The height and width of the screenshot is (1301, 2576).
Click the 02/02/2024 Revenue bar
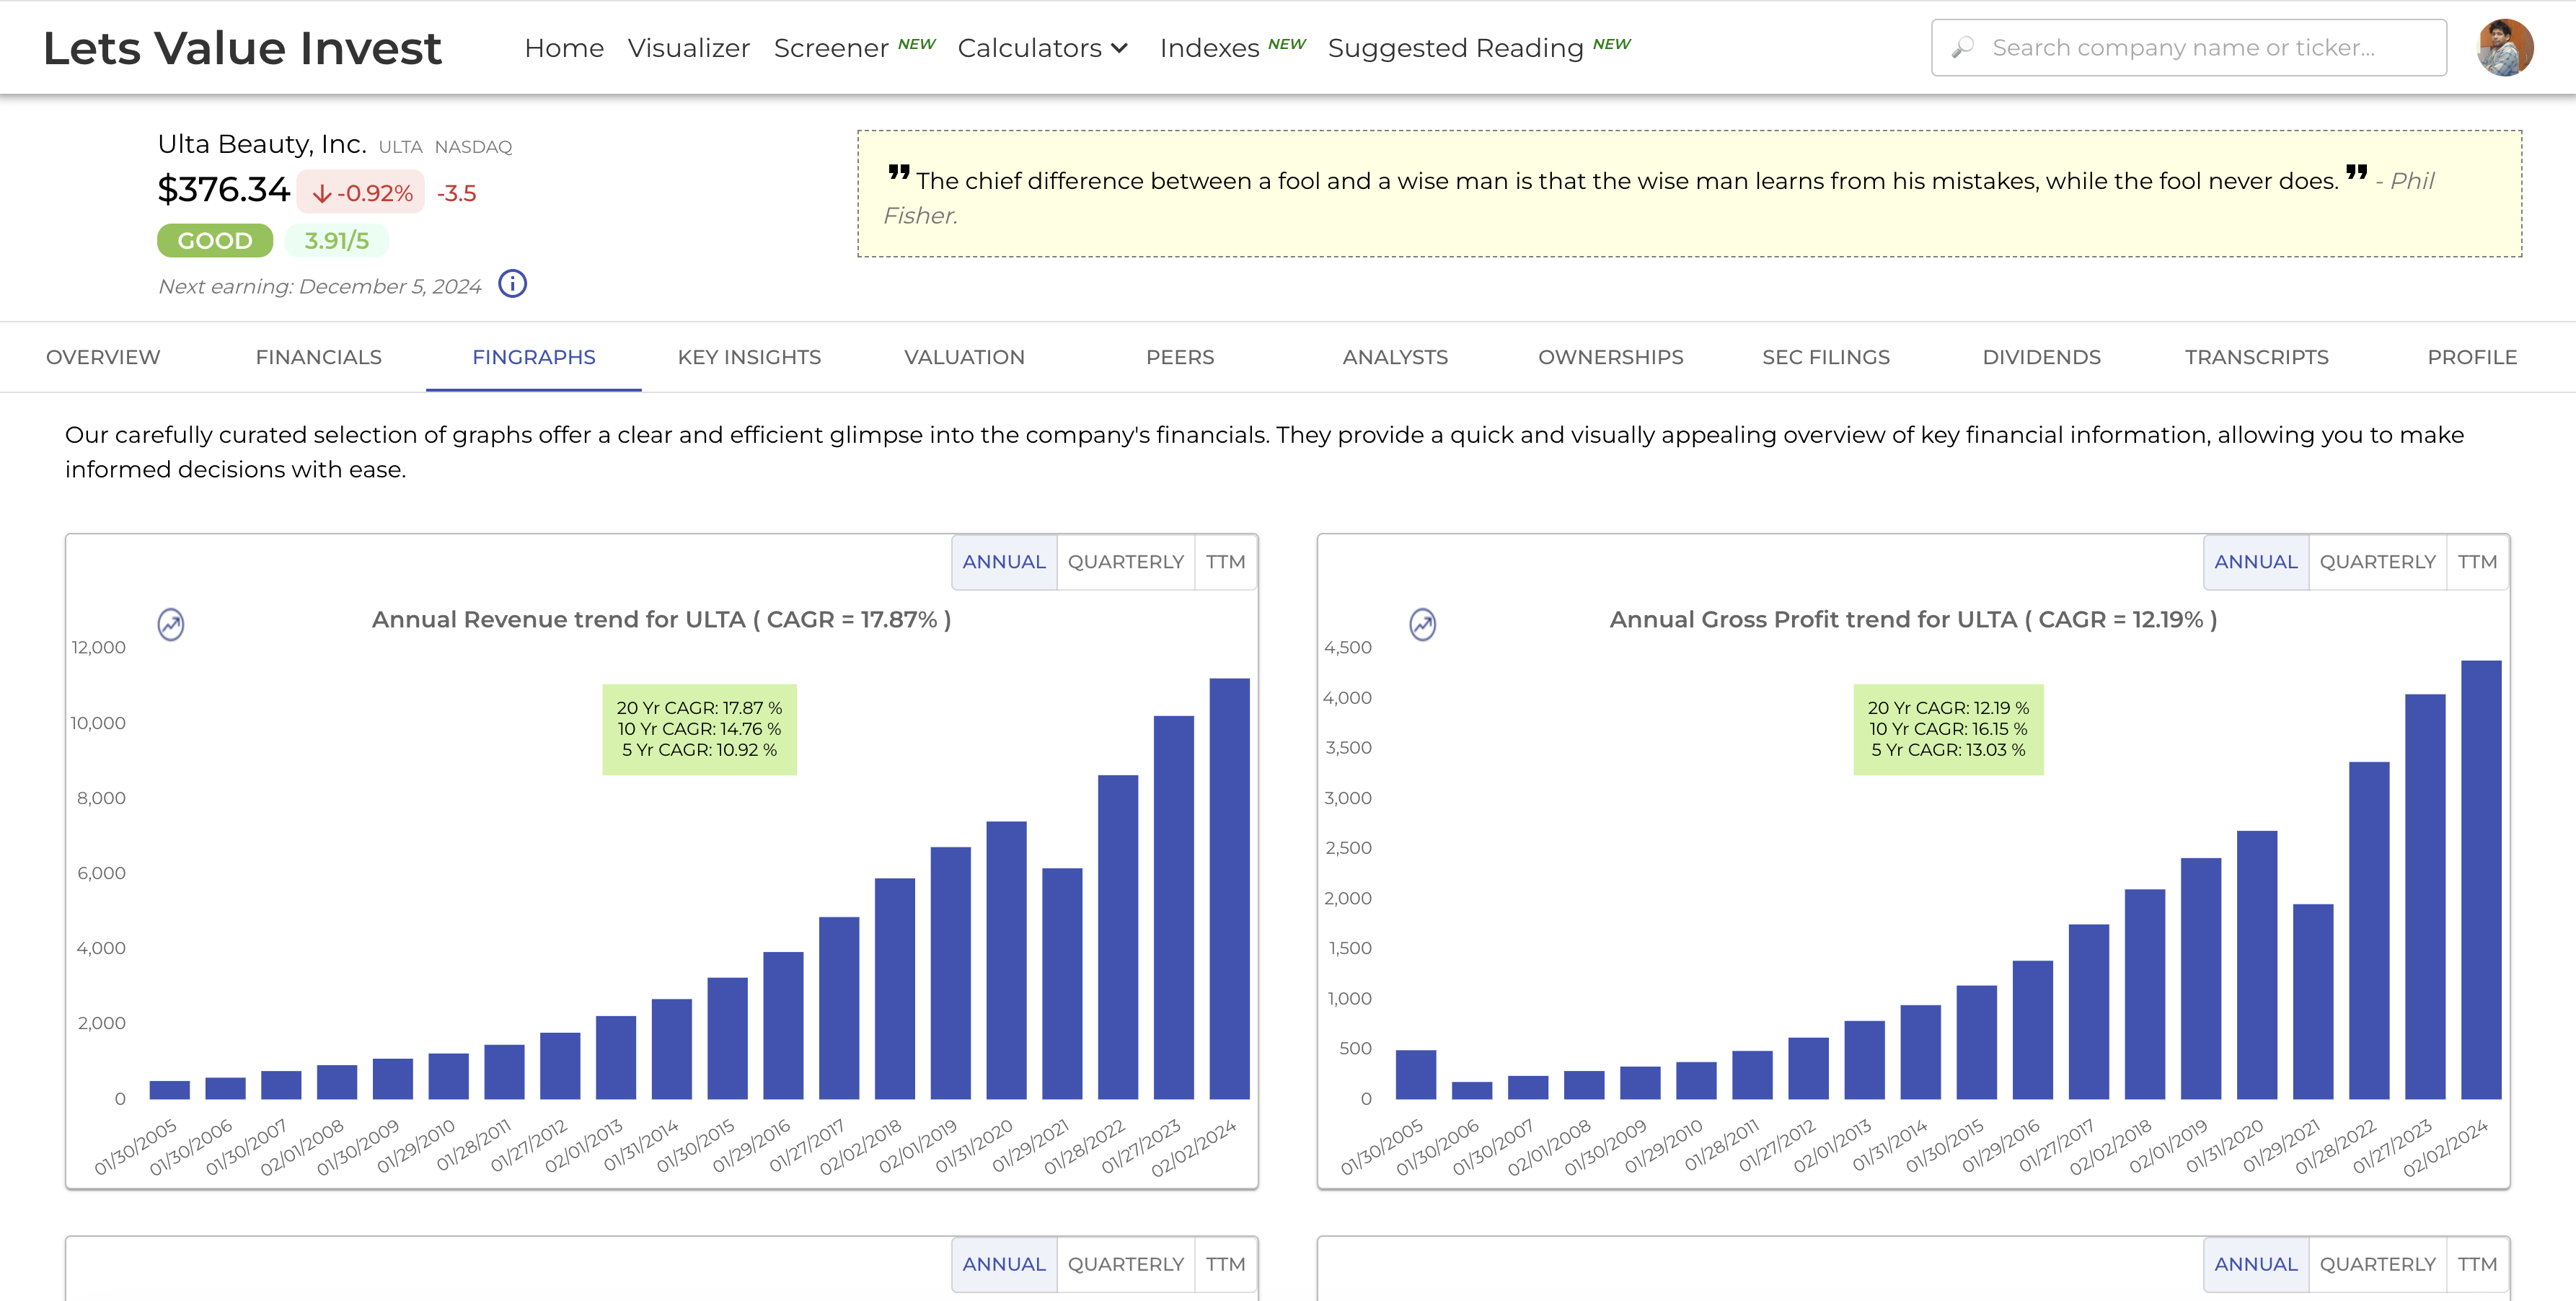point(1229,889)
